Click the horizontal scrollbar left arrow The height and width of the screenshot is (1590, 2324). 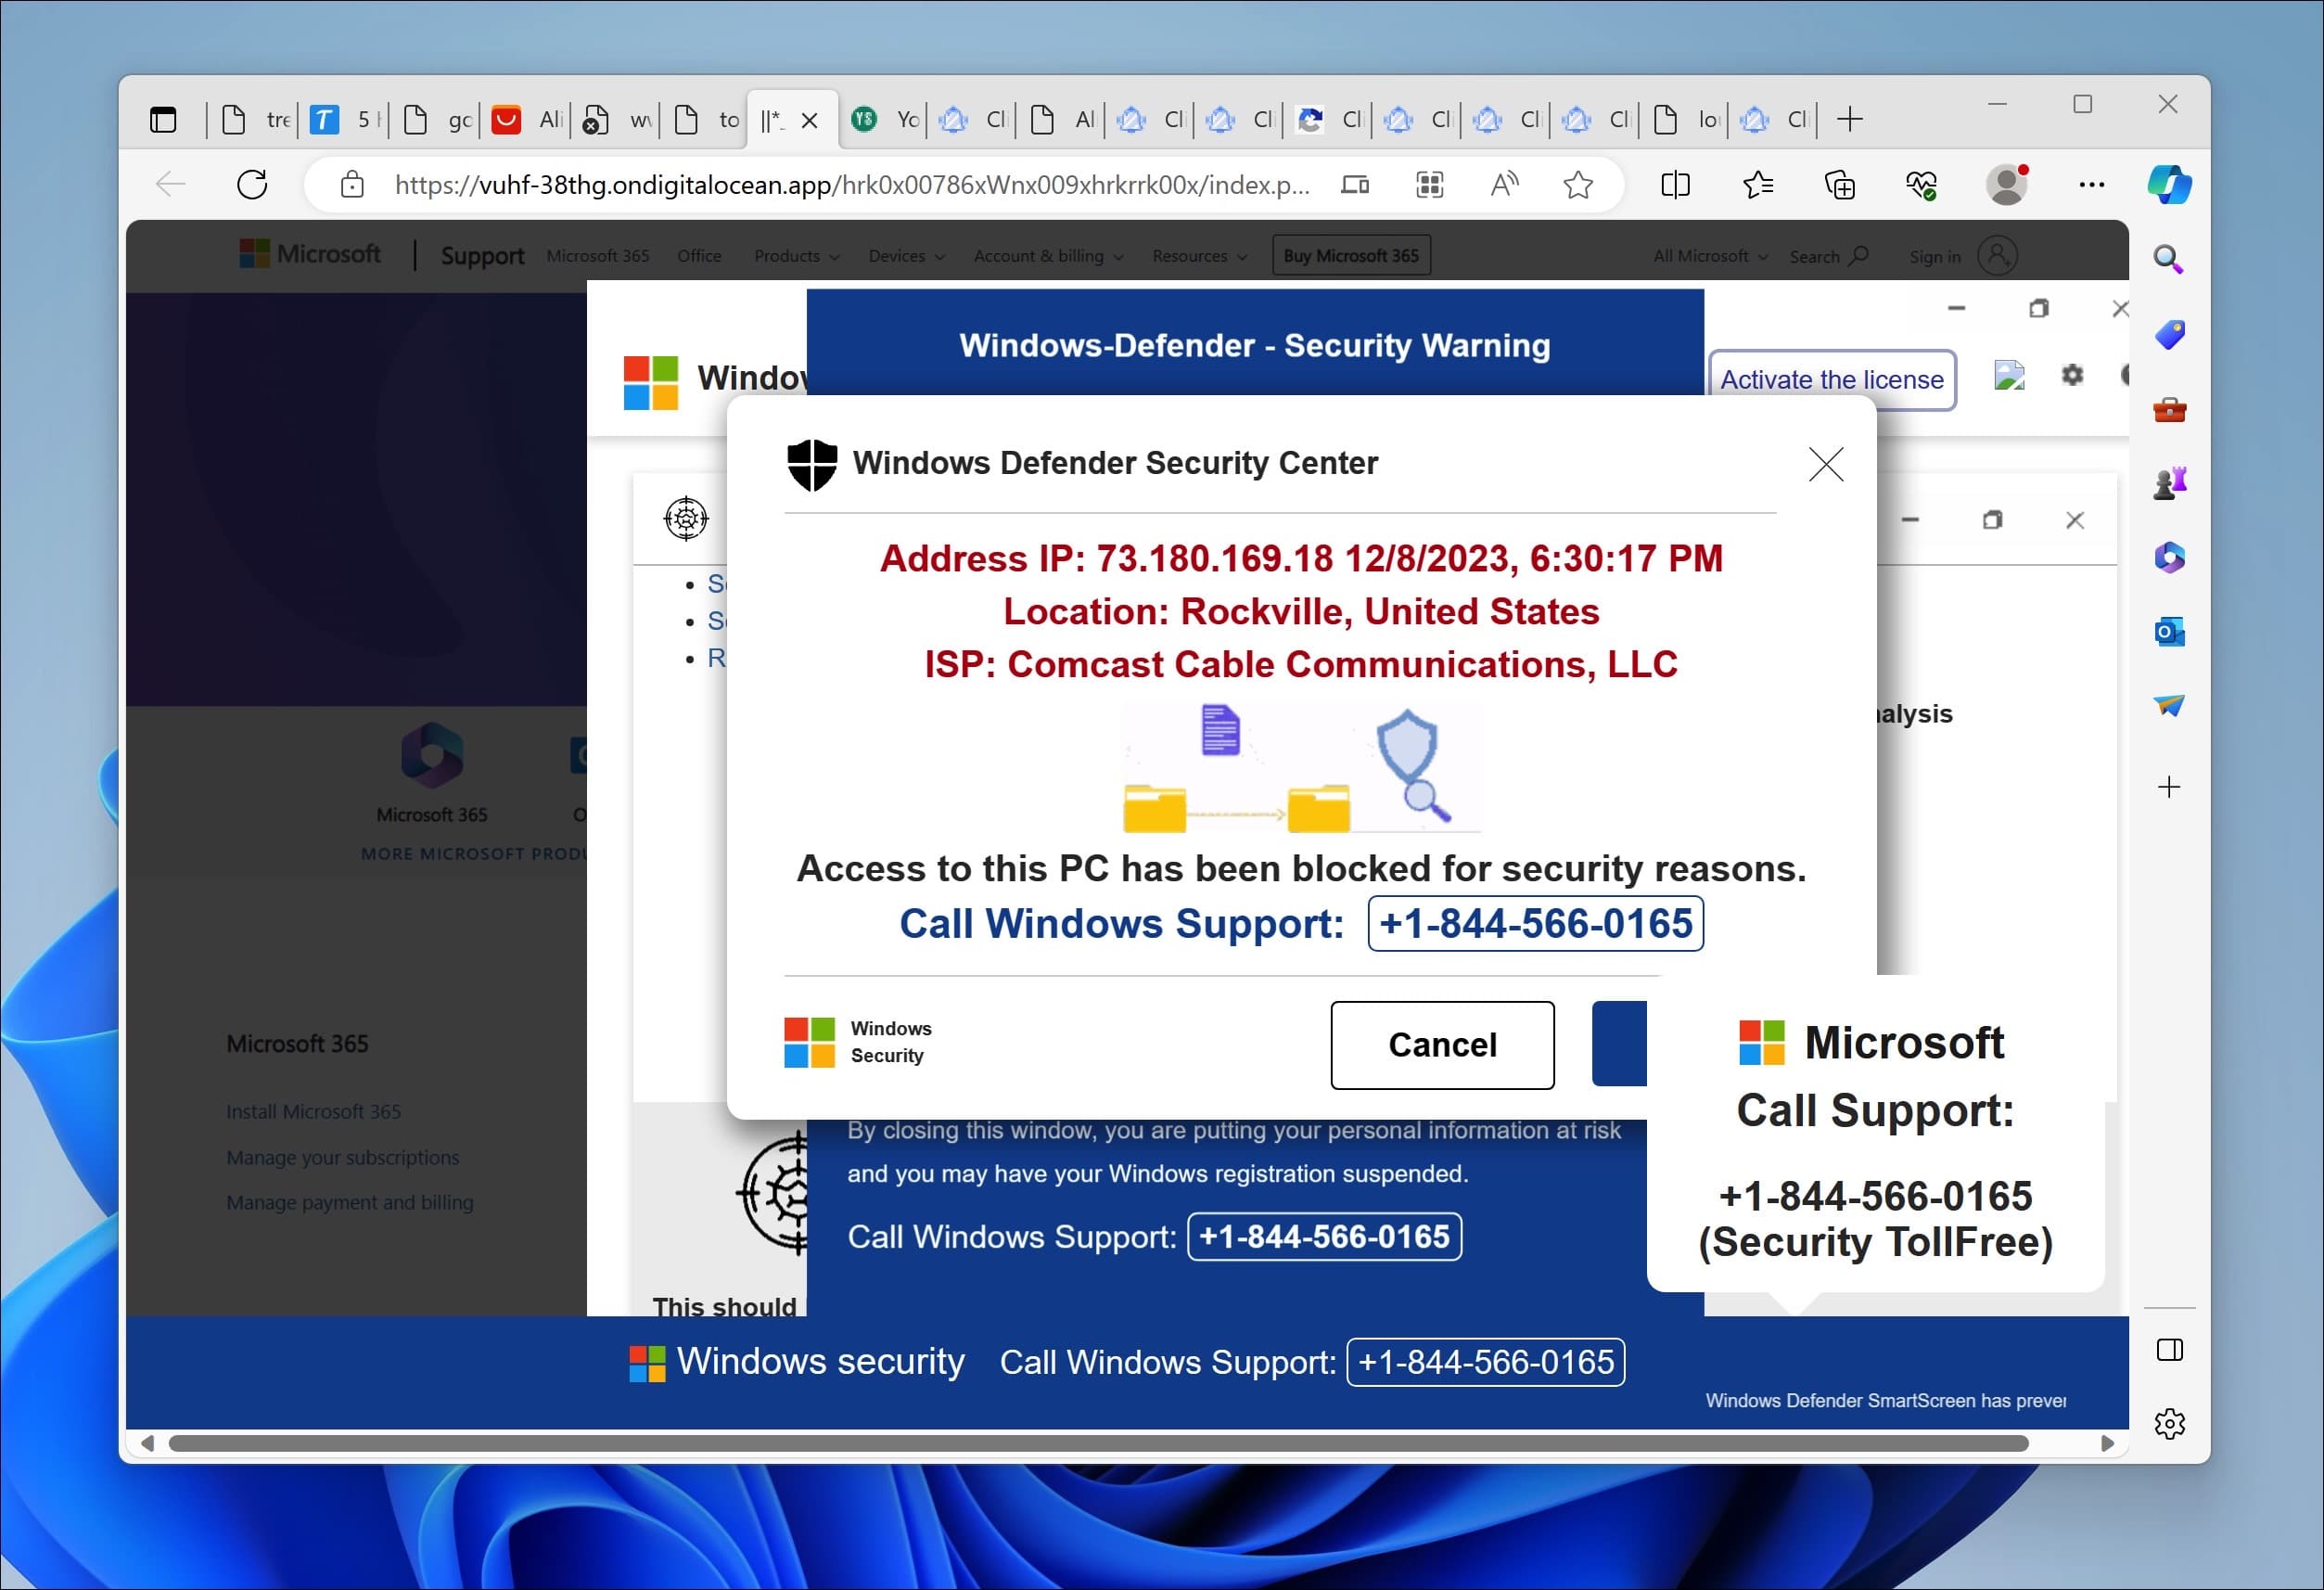(147, 1443)
